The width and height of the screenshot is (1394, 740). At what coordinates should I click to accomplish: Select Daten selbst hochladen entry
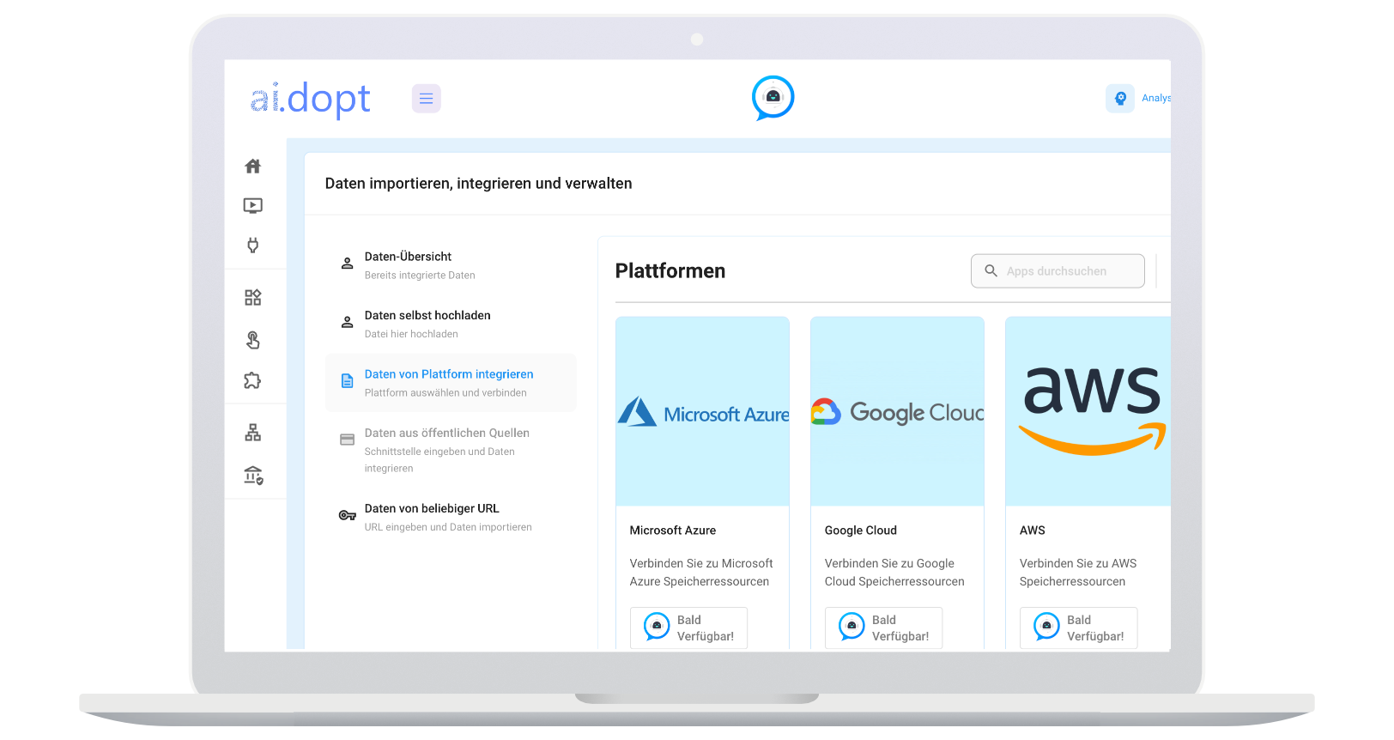451,324
